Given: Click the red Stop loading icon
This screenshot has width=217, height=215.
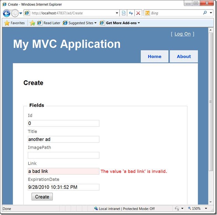Looking at the screenshot, I should tap(138, 13).
